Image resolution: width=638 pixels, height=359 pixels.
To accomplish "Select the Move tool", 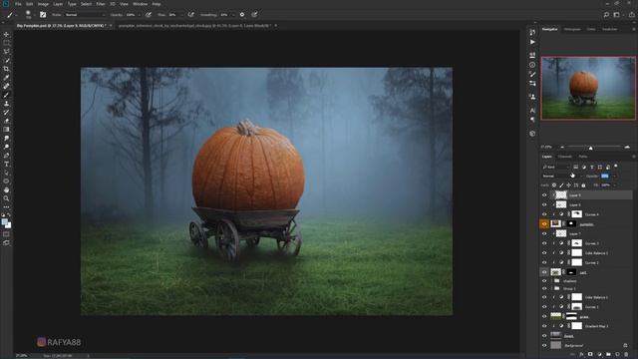I will click(6, 34).
